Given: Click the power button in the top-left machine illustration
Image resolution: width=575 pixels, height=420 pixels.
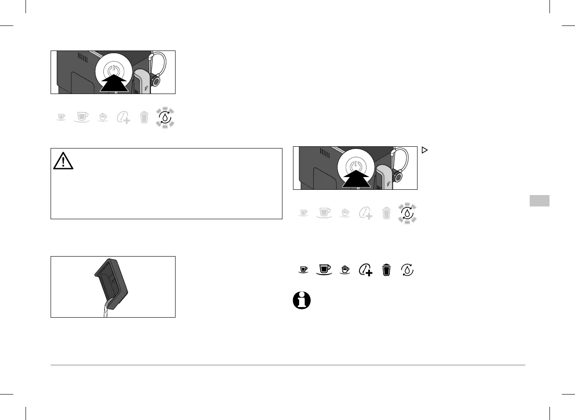Looking at the screenshot, I should [x=114, y=70].
